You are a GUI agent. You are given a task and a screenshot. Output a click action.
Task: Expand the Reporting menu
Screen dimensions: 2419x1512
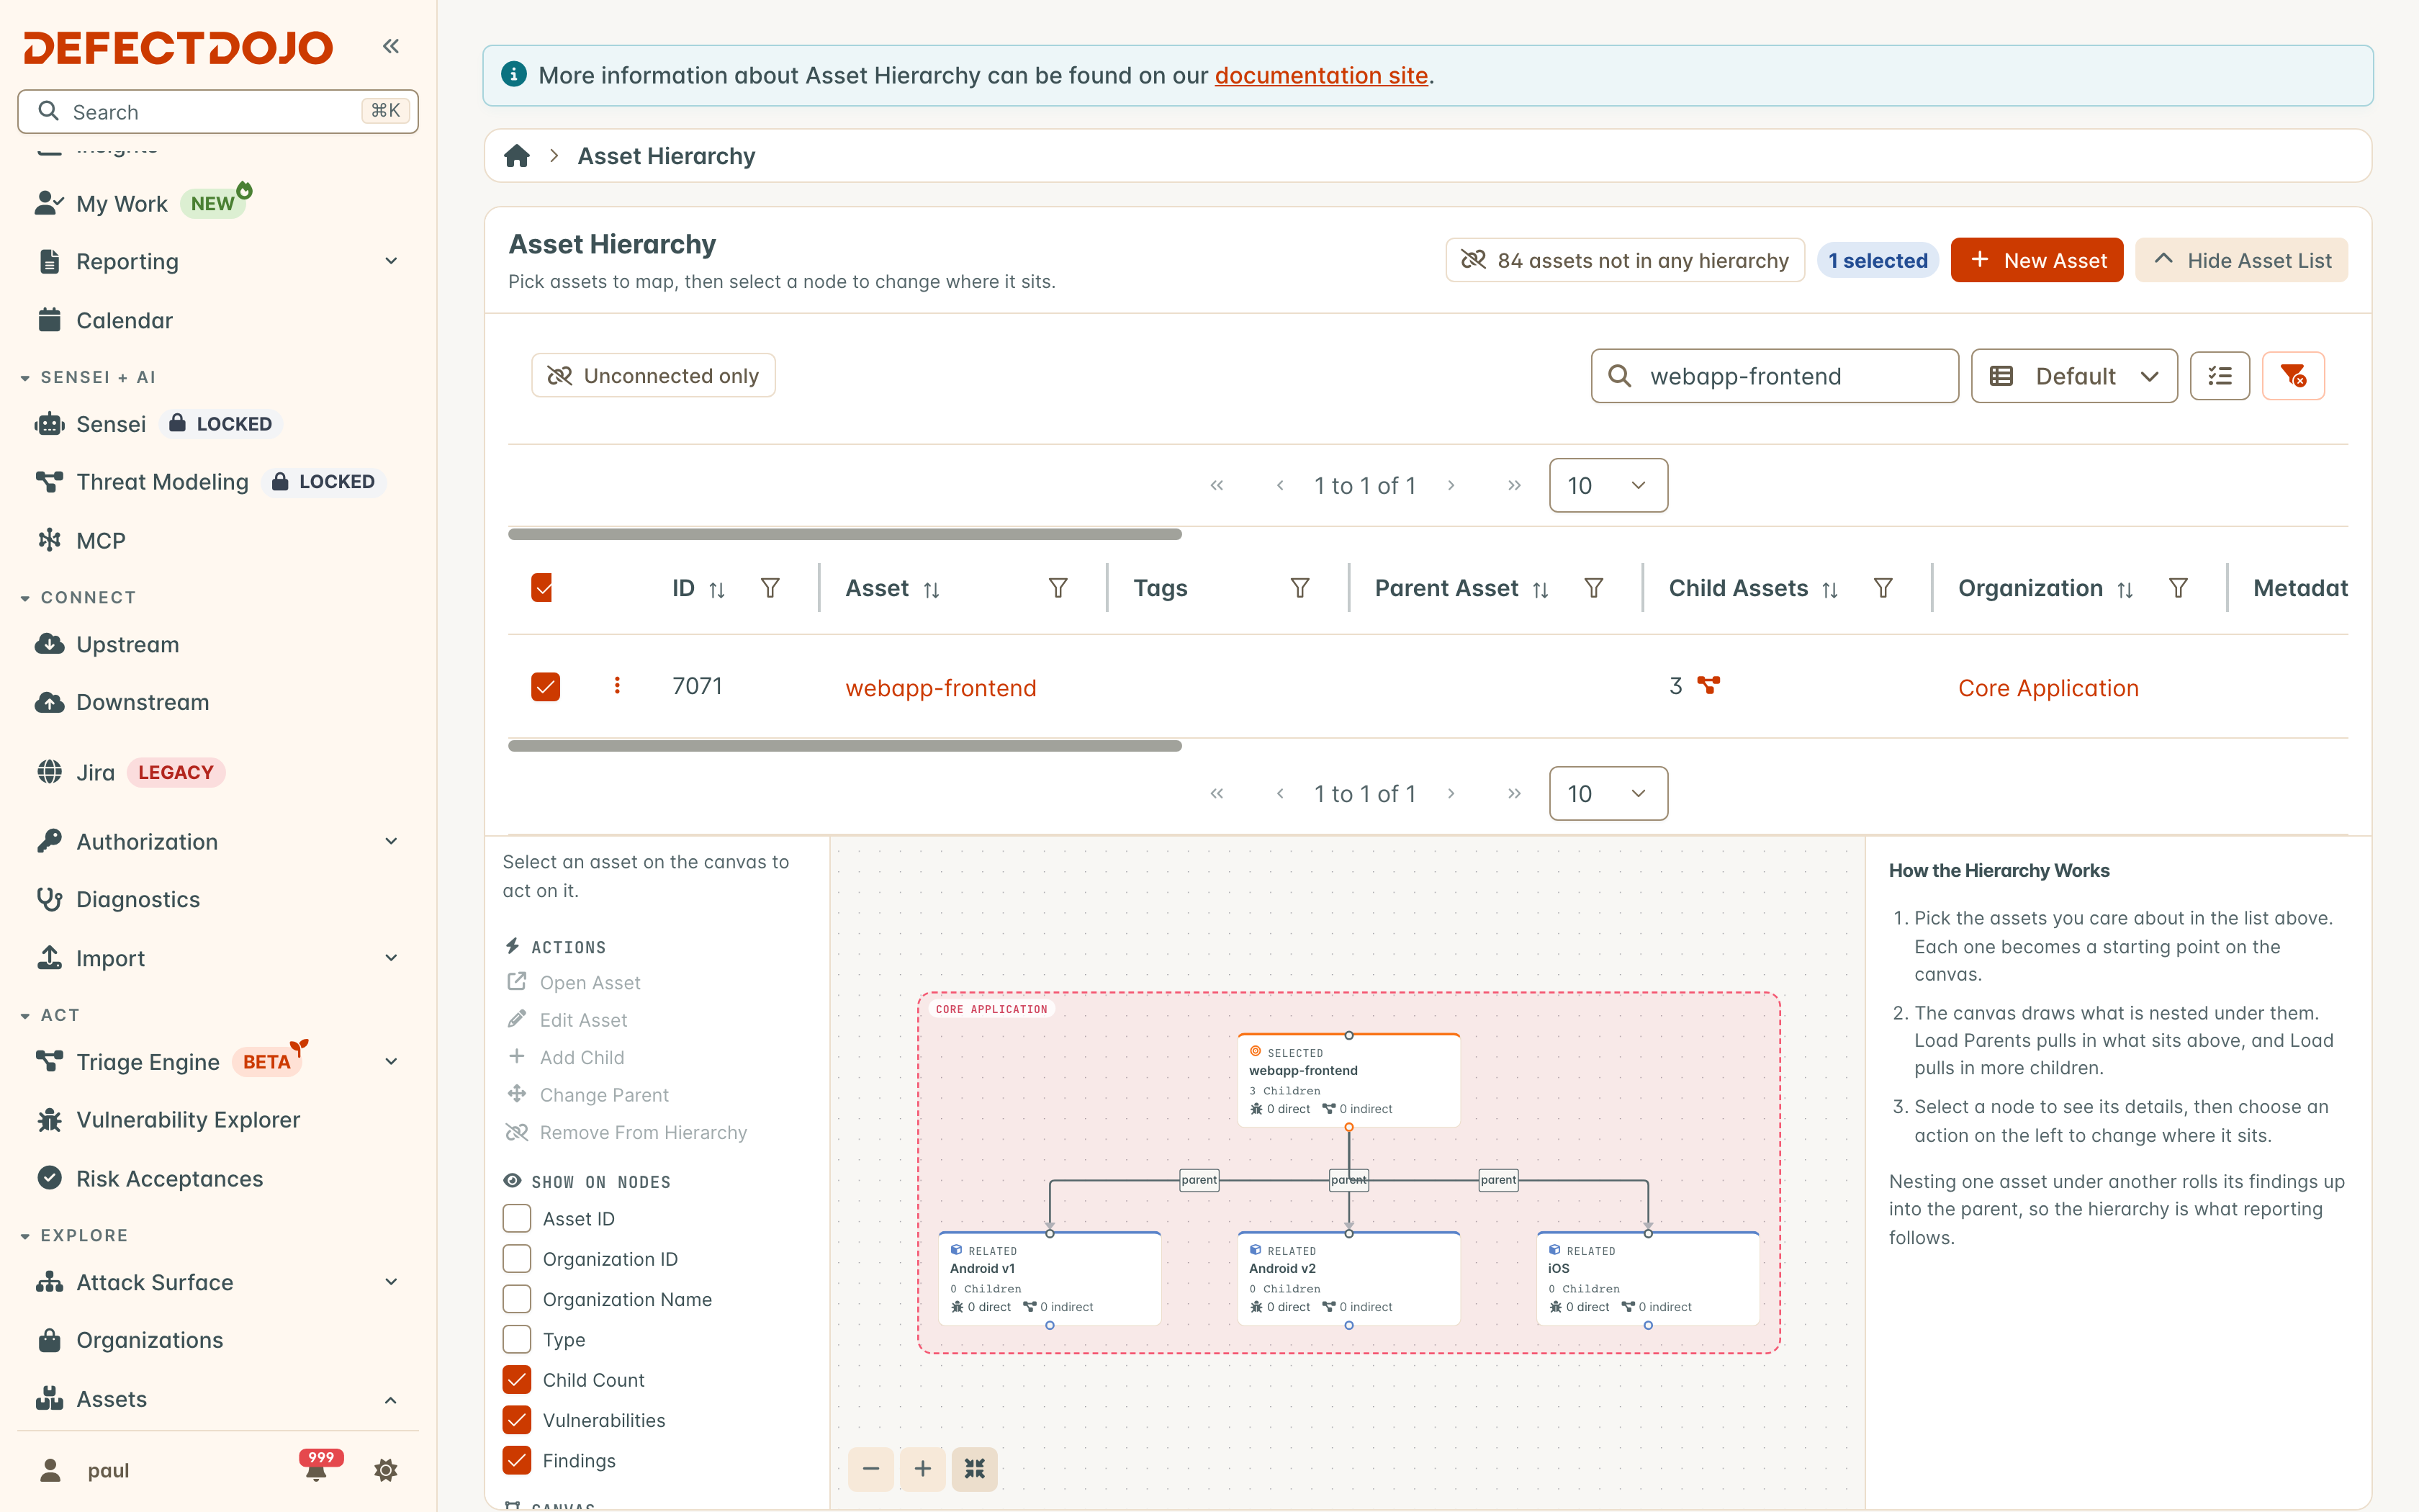point(218,261)
